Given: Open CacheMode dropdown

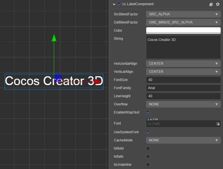Looking at the screenshot, I should pyautogui.click(x=183, y=140).
